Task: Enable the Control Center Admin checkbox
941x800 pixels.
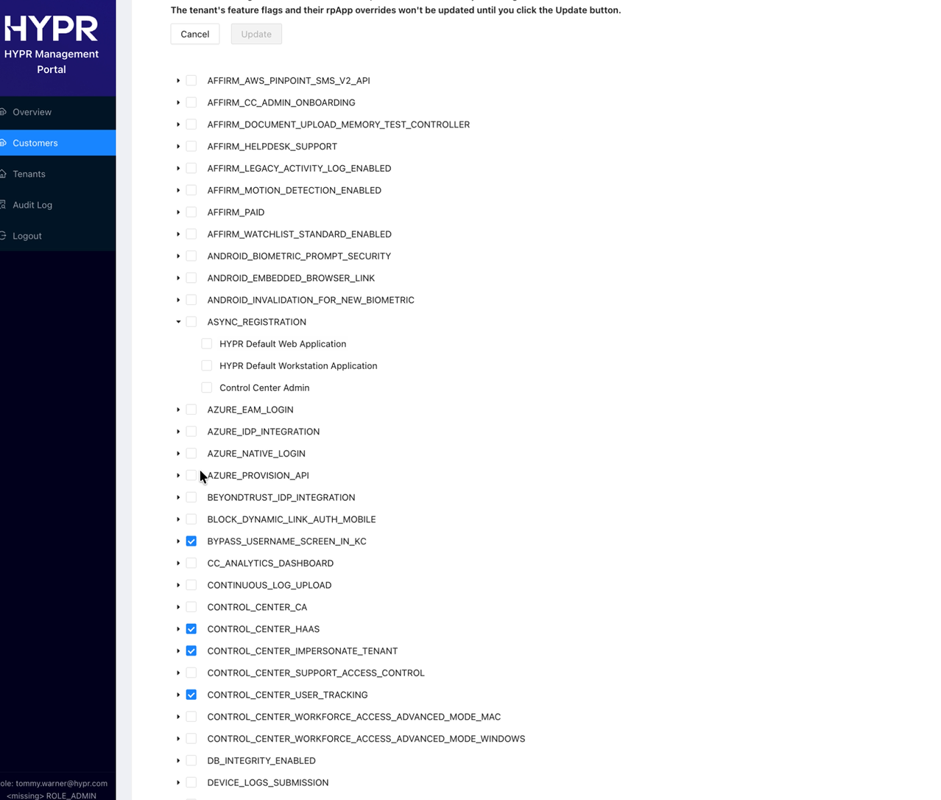Action: coord(207,387)
